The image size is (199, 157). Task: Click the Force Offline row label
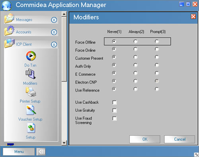pyautogui.click(x=85, y=42)
